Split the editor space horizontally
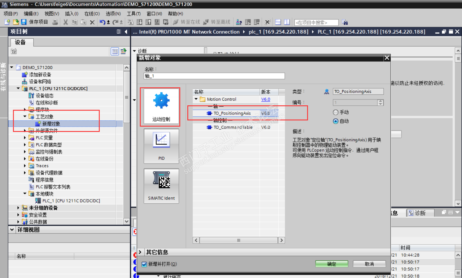Viewport: 462px width, 278px height. (x=278, y=22)
